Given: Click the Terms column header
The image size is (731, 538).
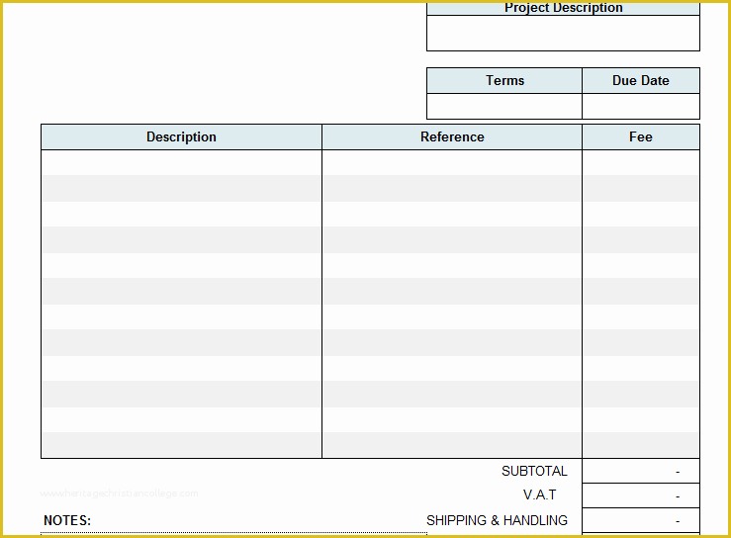Looking at the screenshot, I should click(504, 81).
